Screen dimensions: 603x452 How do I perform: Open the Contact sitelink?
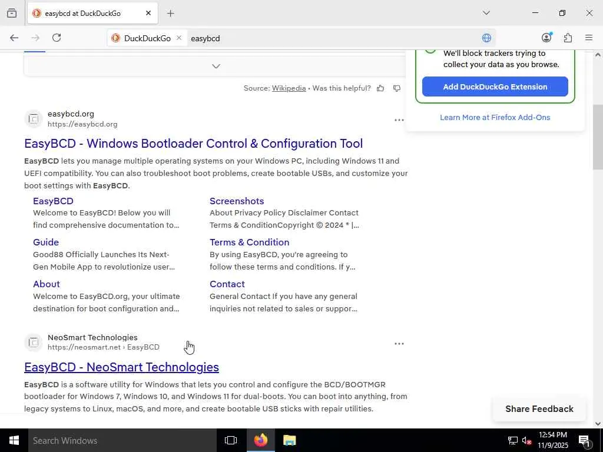coord(227,284)
